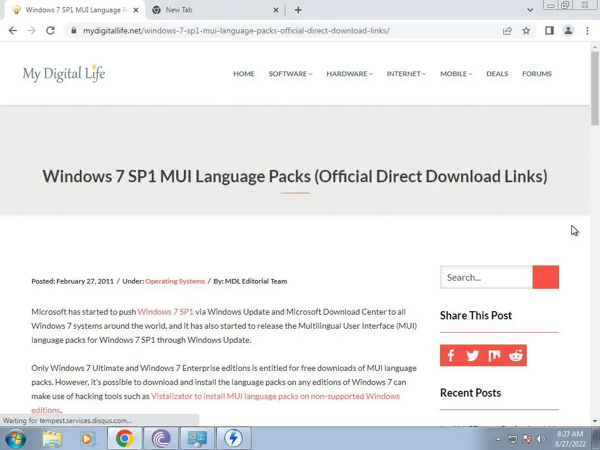Open DEALS in site navigation
Screen dimensions: 600x450
[497, 73]
